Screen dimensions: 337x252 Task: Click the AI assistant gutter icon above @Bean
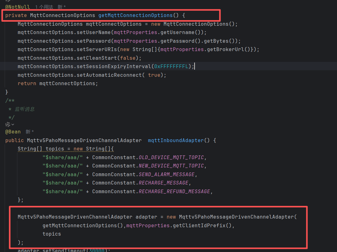[7, 124]
